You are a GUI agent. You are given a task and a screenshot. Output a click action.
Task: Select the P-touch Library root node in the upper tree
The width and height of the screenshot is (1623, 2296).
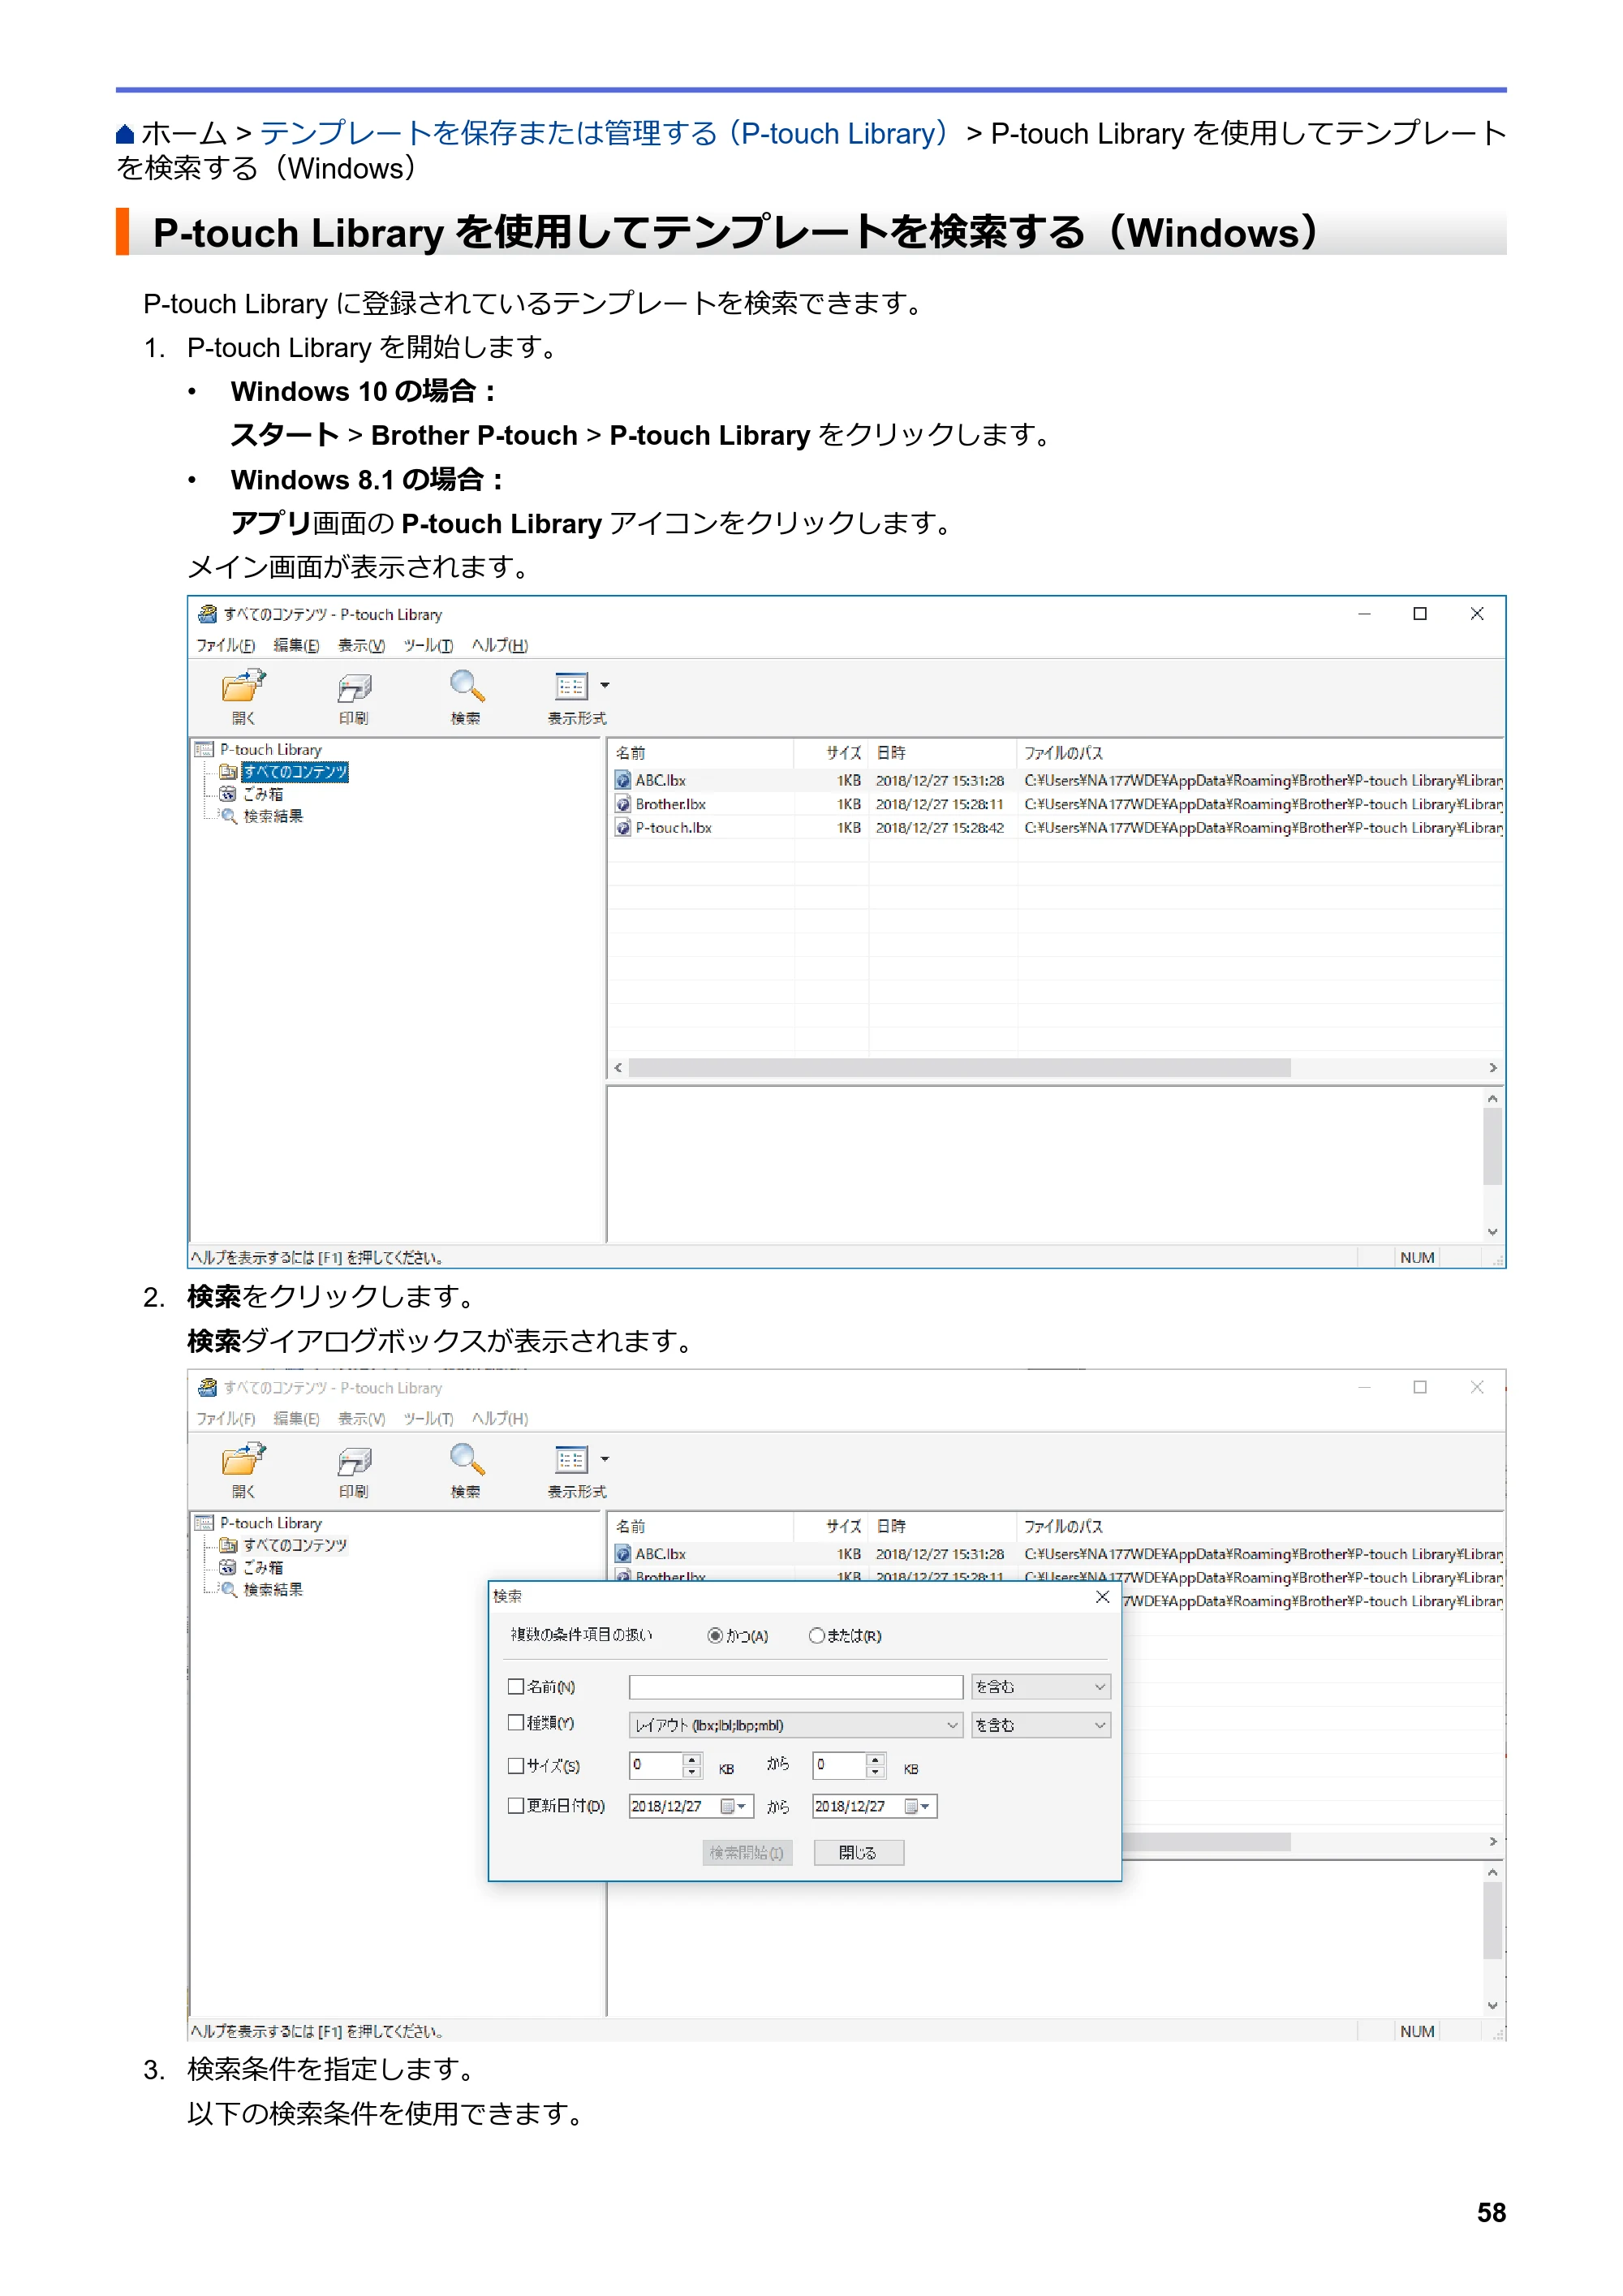pos(270,750)
